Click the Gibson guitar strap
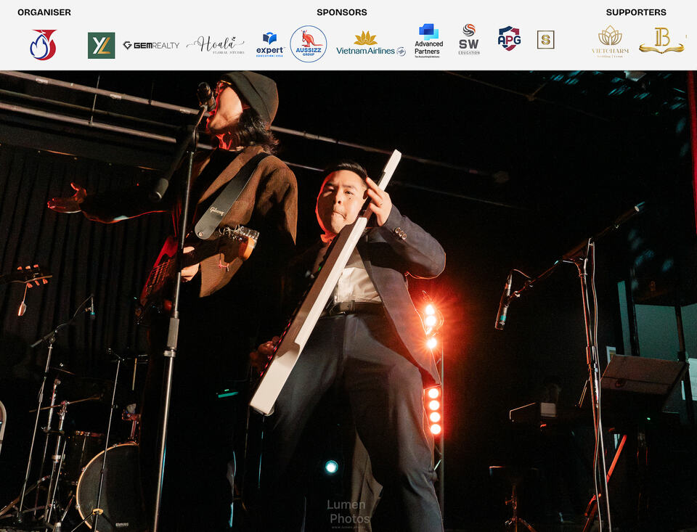697x532 pixels. click(x=231, y=195)
